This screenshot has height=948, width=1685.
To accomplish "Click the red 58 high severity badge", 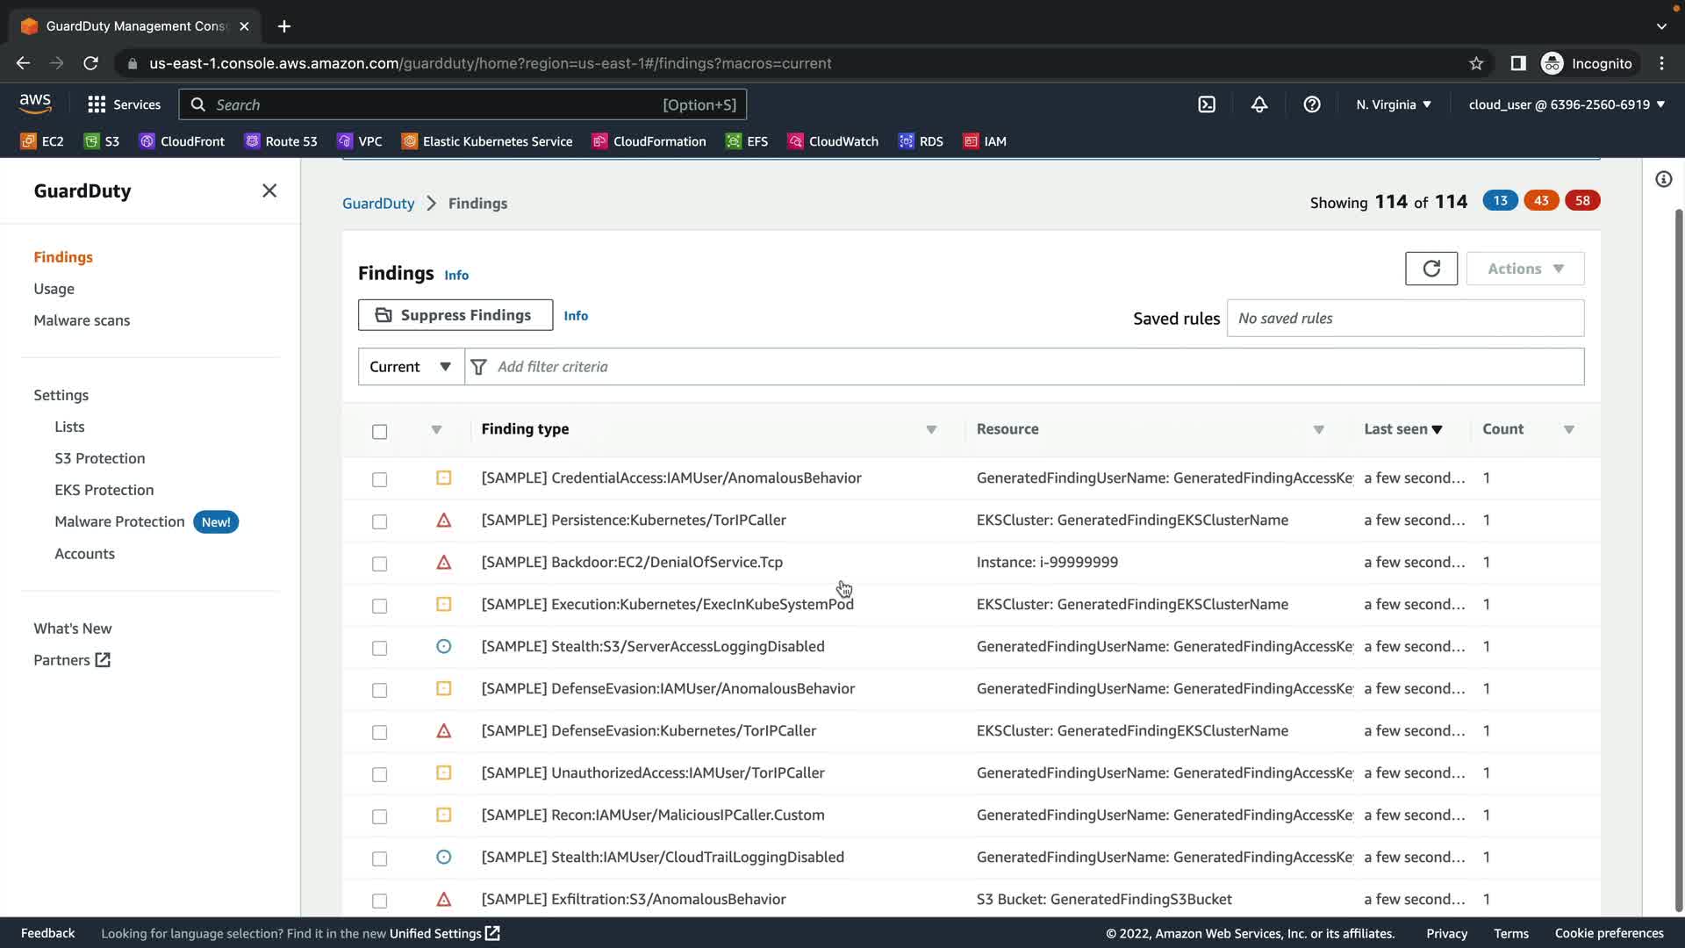I will tap(1582, 201).
